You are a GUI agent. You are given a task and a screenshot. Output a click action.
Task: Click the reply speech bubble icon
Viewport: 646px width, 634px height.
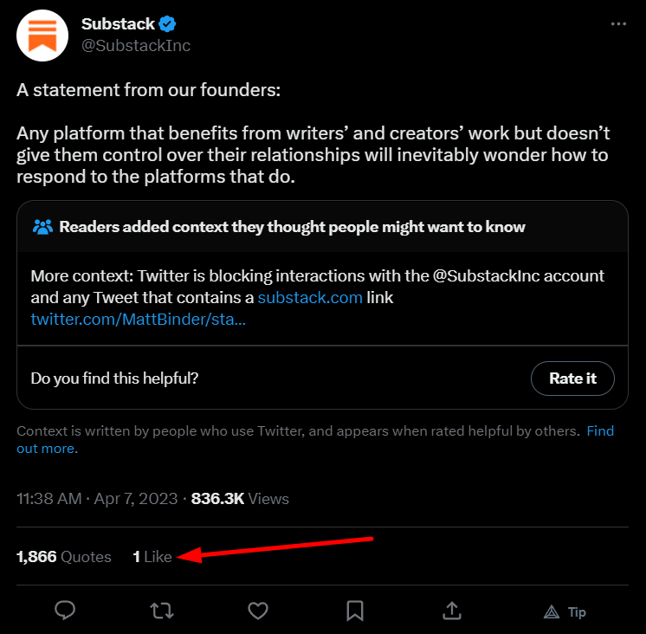65,611
